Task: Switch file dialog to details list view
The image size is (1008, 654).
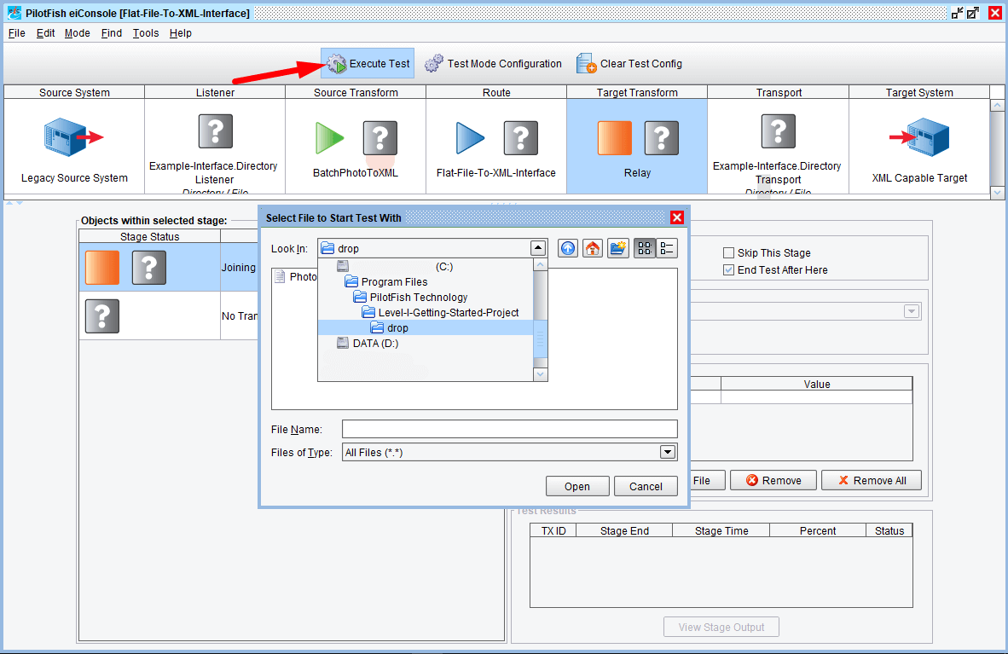Action: (667, 248)
